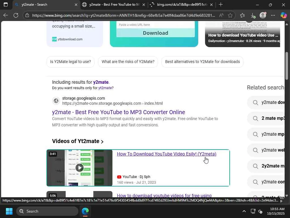Play the 3:41 video thumbnail
290x218 pixels.
pos(80,168)
